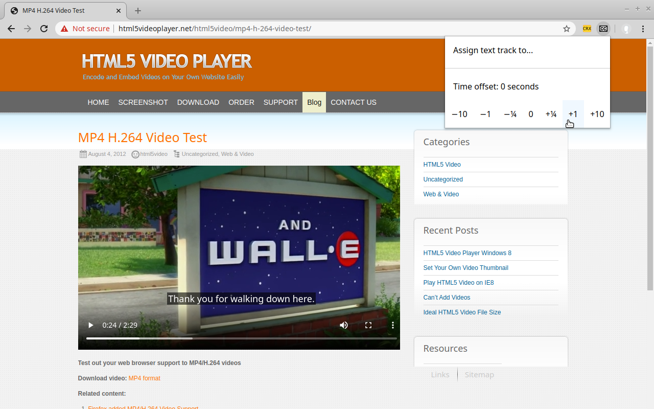The height and width of the screenshot is (409, 654).
Task: Click the browser forward arrow
Action: coord(28,29)
